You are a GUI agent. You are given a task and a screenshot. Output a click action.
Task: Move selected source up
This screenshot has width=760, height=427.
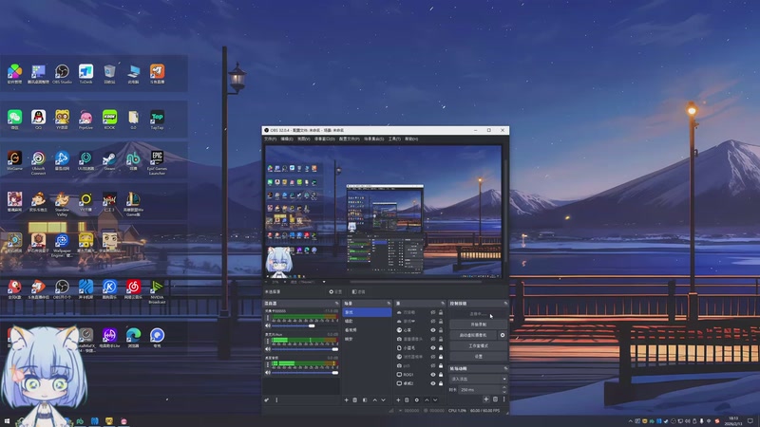(x=427, y=399)
